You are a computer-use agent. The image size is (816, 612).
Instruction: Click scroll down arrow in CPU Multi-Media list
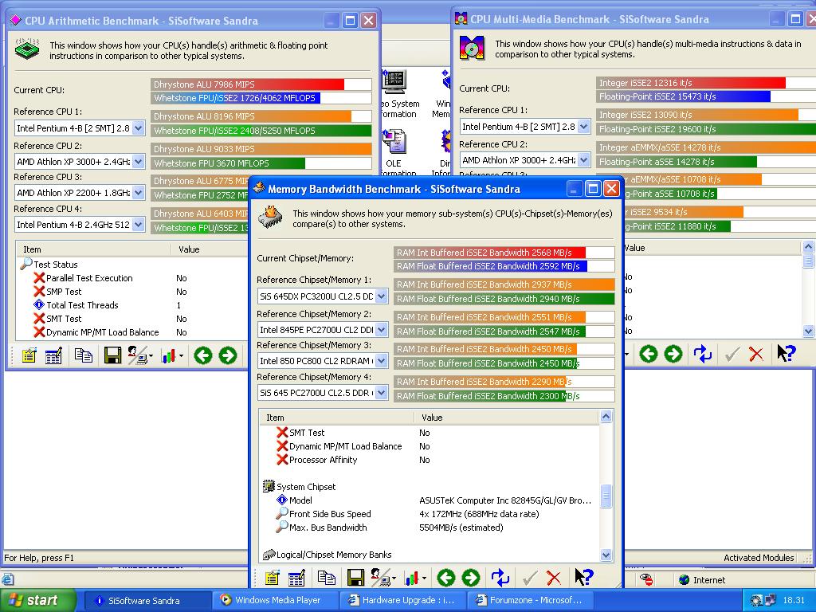click(808, 331)
